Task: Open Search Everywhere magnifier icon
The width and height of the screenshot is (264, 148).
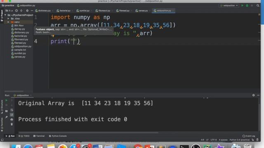Action: 258,5
